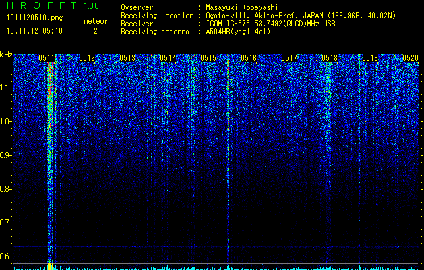Click the A504HB(yagi 4el) antenna text

click(x=238, y=32)
